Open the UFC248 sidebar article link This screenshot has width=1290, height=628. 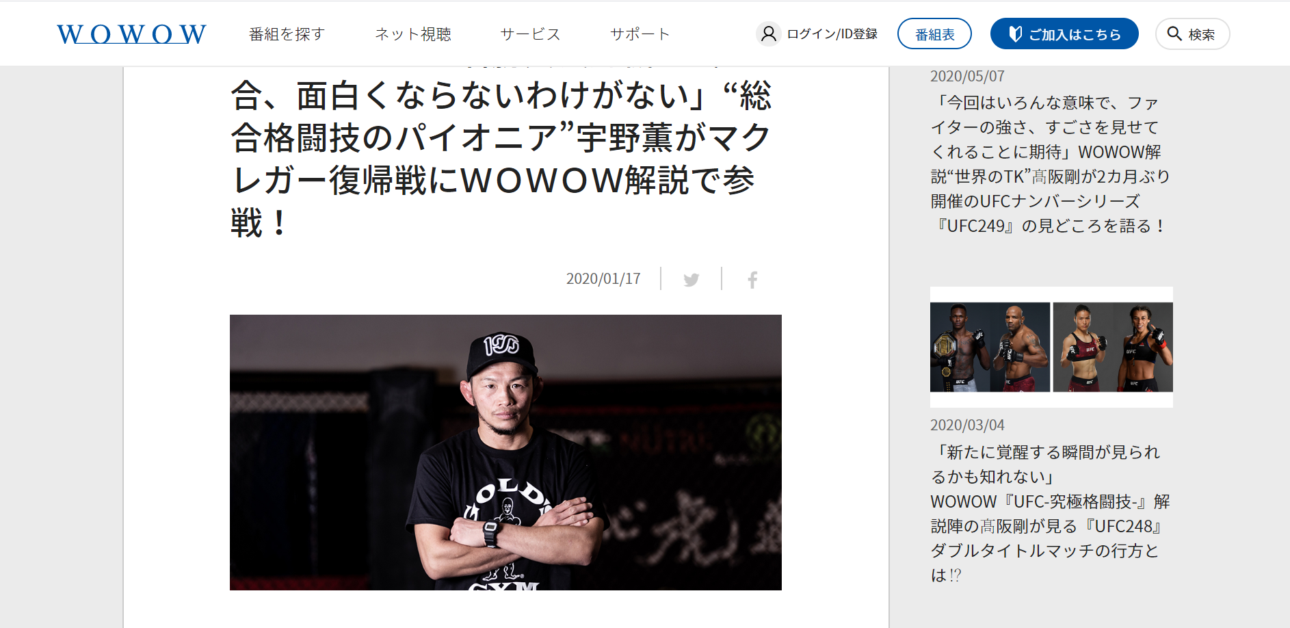(1051, 513)
